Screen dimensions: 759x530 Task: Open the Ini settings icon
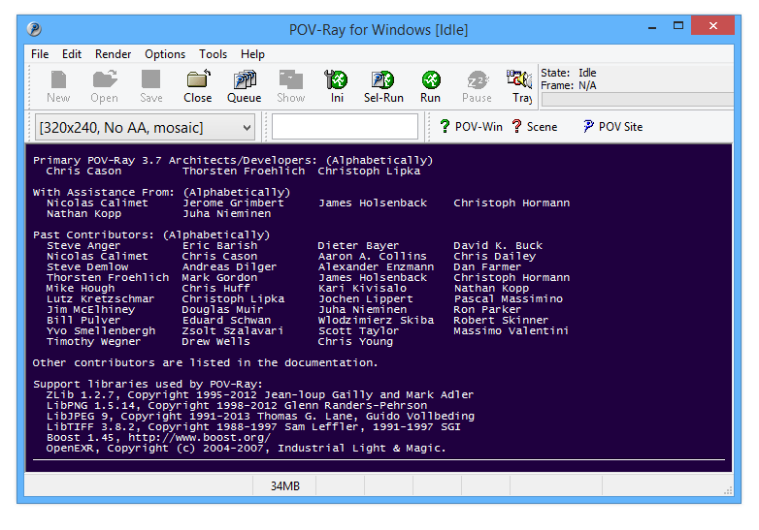337,80
